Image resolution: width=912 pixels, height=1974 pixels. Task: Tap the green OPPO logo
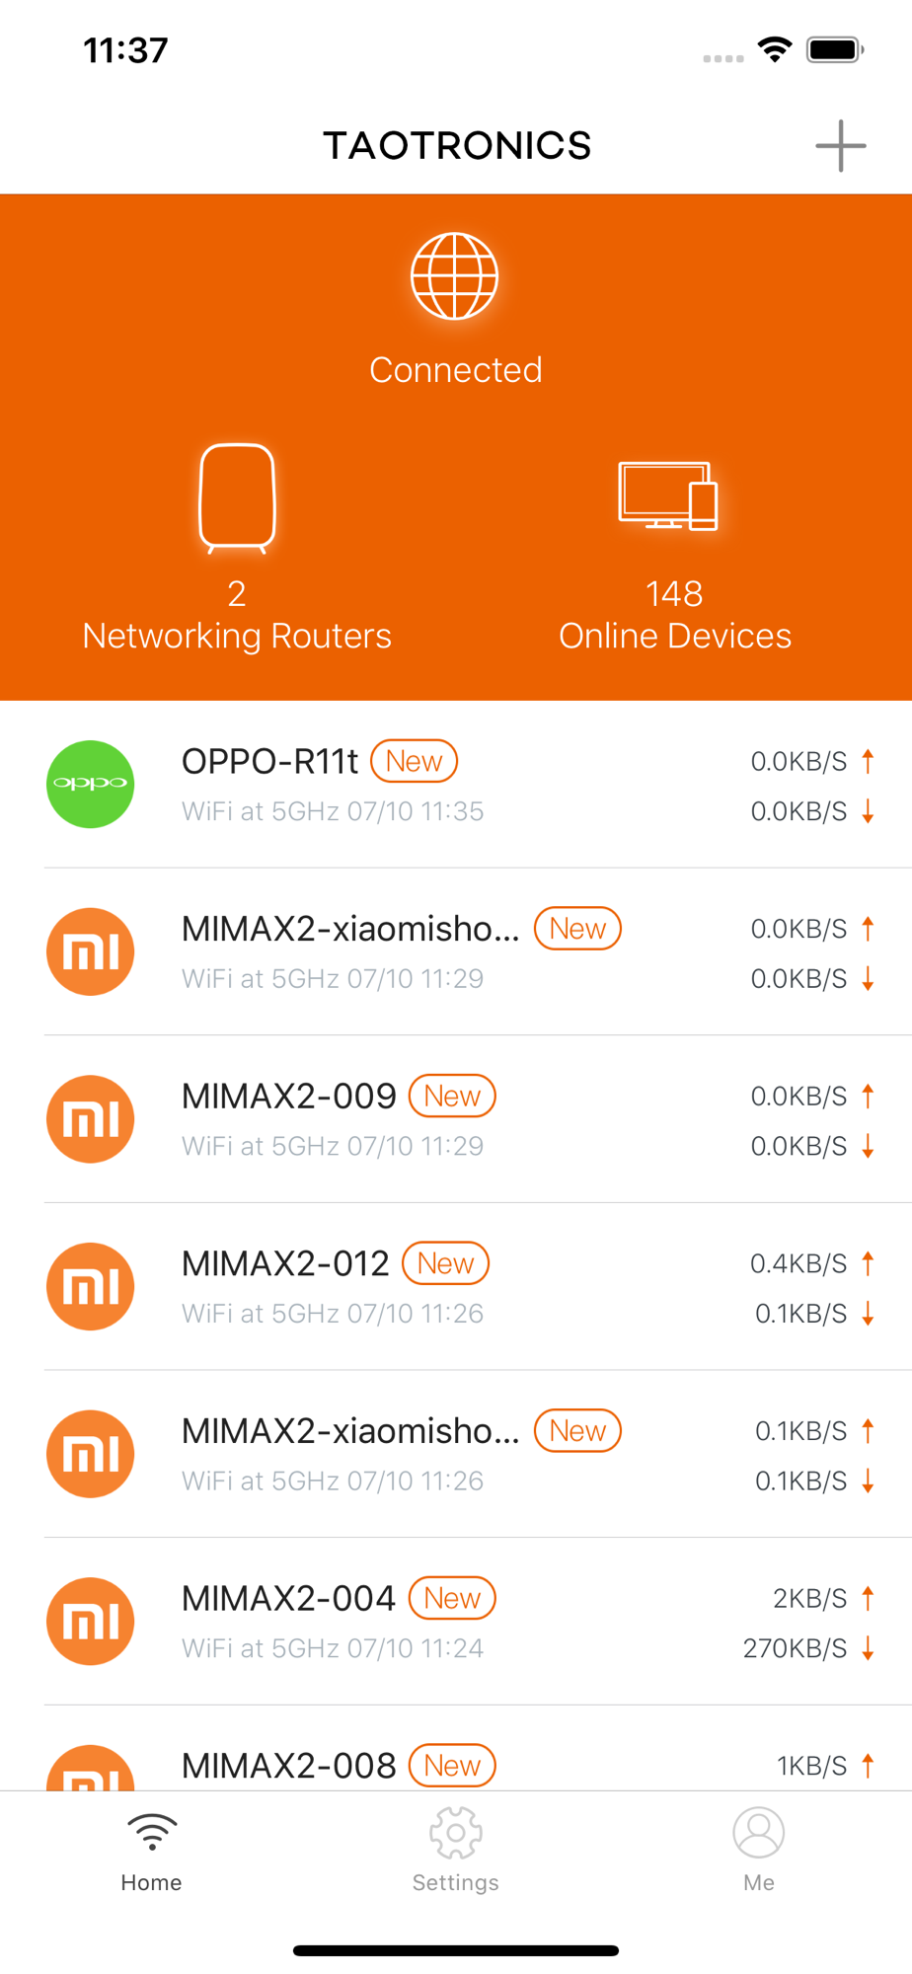(91, 784)
